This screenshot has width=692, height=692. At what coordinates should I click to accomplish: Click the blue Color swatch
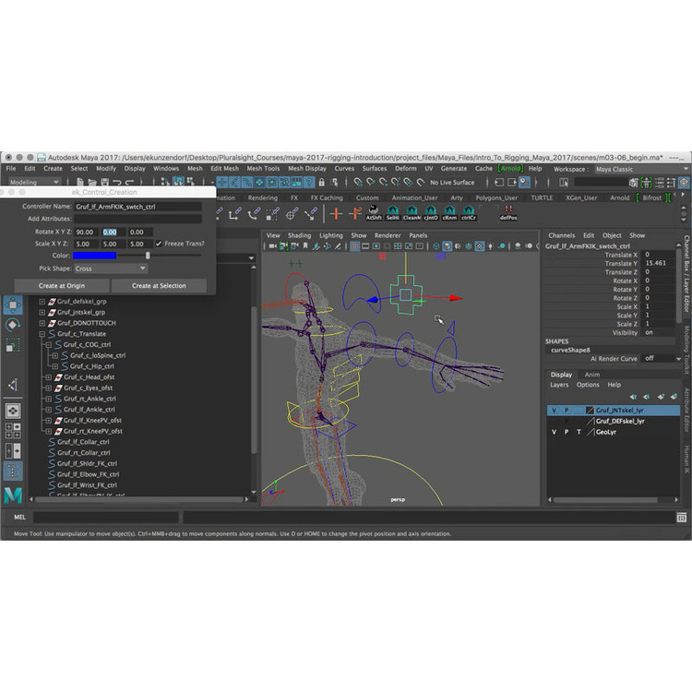point(95,256)
